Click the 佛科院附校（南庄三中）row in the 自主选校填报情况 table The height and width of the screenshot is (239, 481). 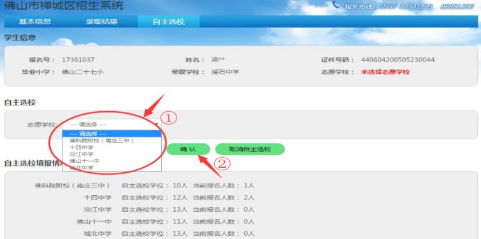[x=145, y=186]
